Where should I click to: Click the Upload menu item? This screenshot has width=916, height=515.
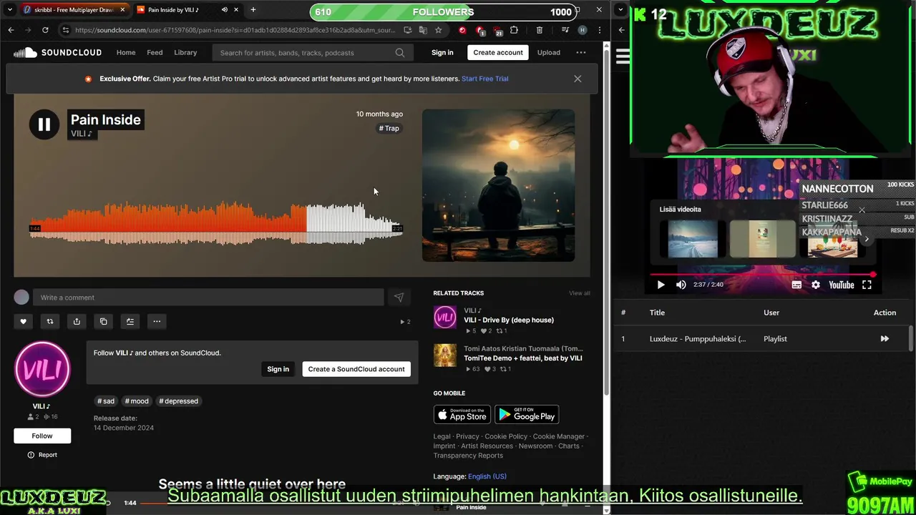click(x=549, y=52)
